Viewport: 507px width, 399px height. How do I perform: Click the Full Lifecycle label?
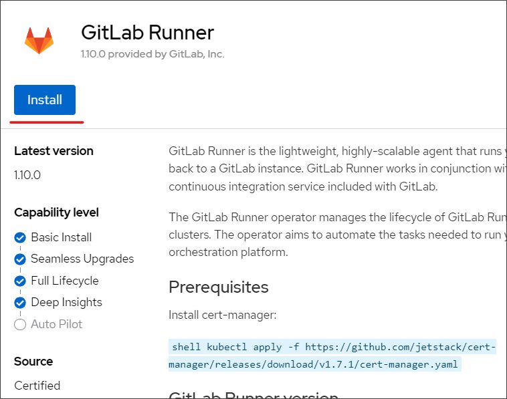point(65,281)
